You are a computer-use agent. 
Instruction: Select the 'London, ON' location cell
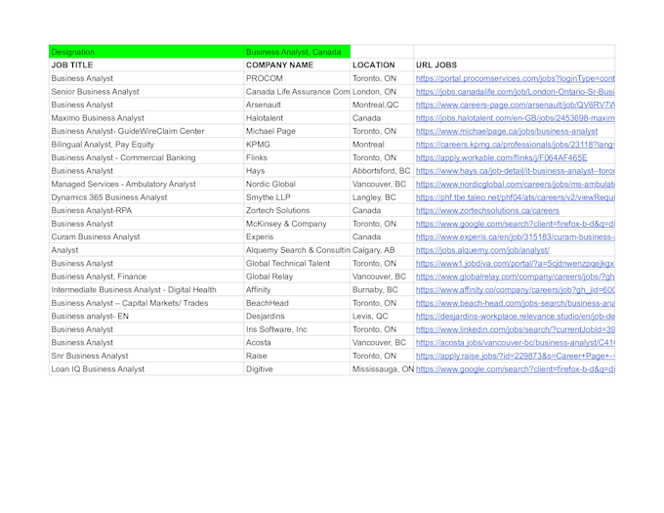coord(382,92)
